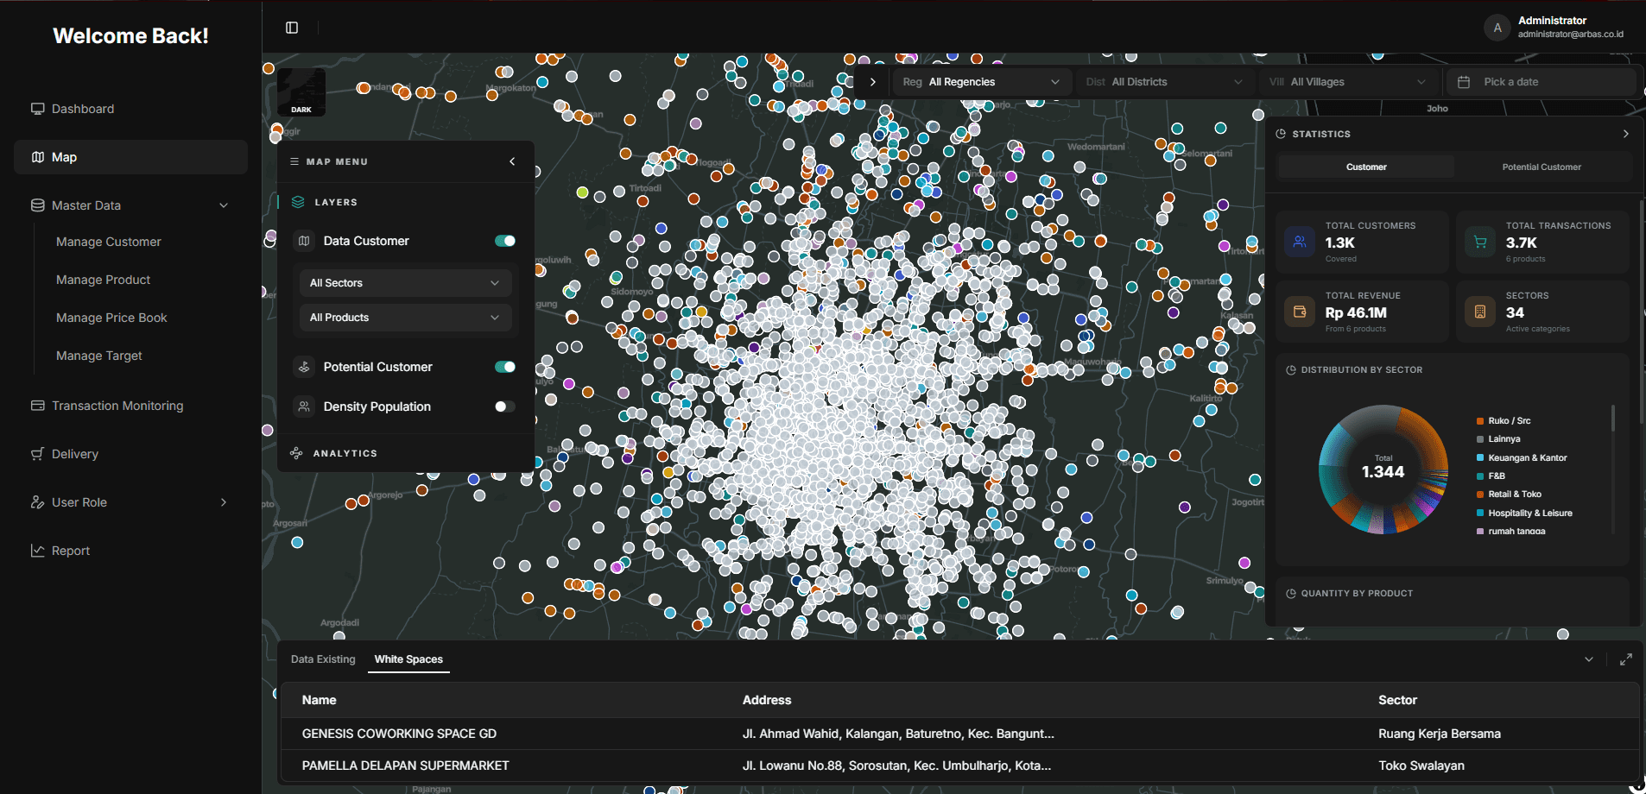Viewport: 1646px width, 794px height.
Task: Click the Potential Customer layer icon
Action: point(304,367)
